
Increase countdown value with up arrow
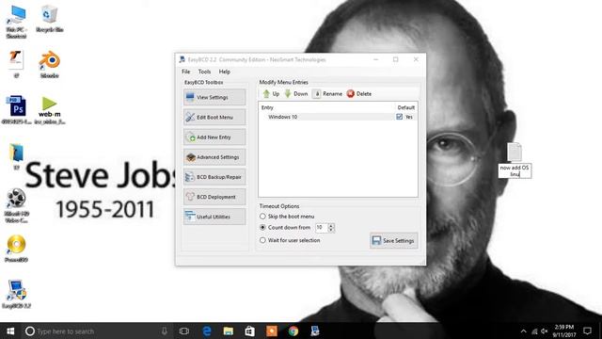pos(331,226)
